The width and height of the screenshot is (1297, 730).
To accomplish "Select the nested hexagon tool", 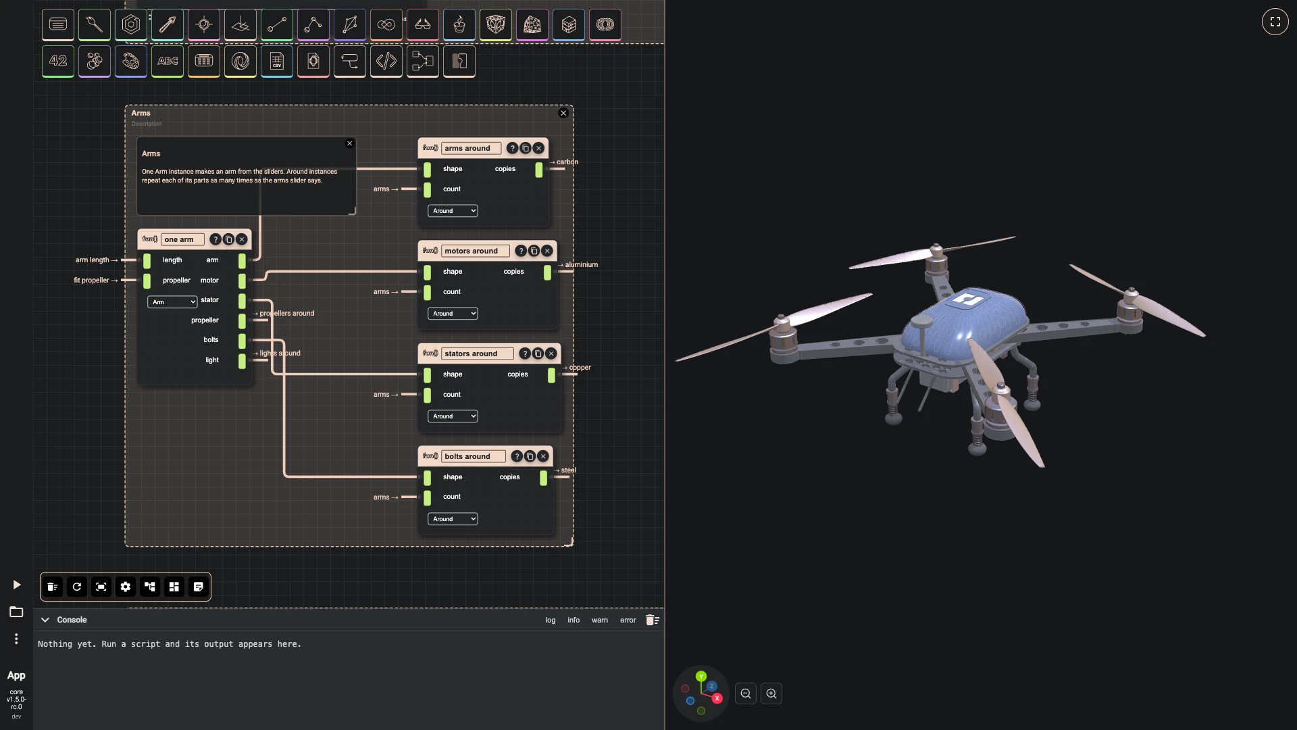I will point(131,25).
